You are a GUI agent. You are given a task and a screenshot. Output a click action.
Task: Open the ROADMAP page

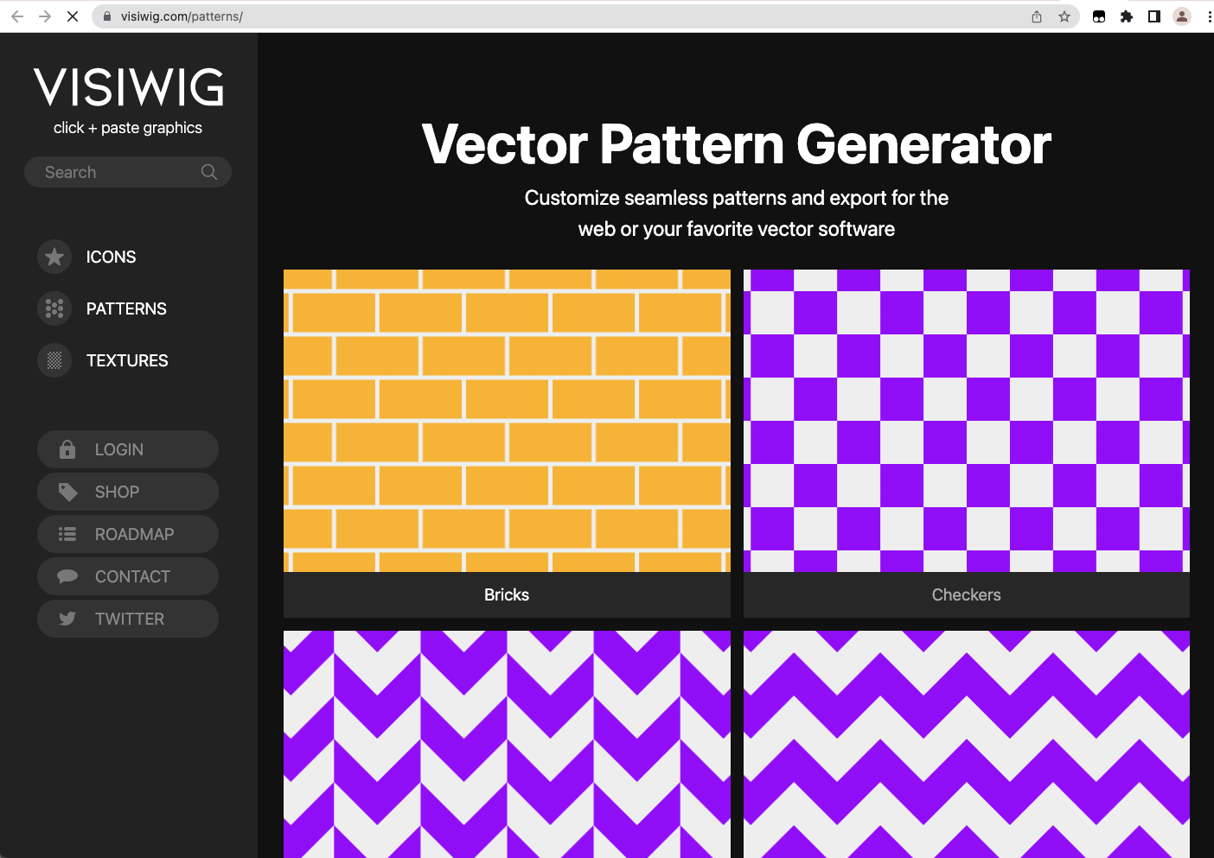pyautogui.click(x=128, y=534)
